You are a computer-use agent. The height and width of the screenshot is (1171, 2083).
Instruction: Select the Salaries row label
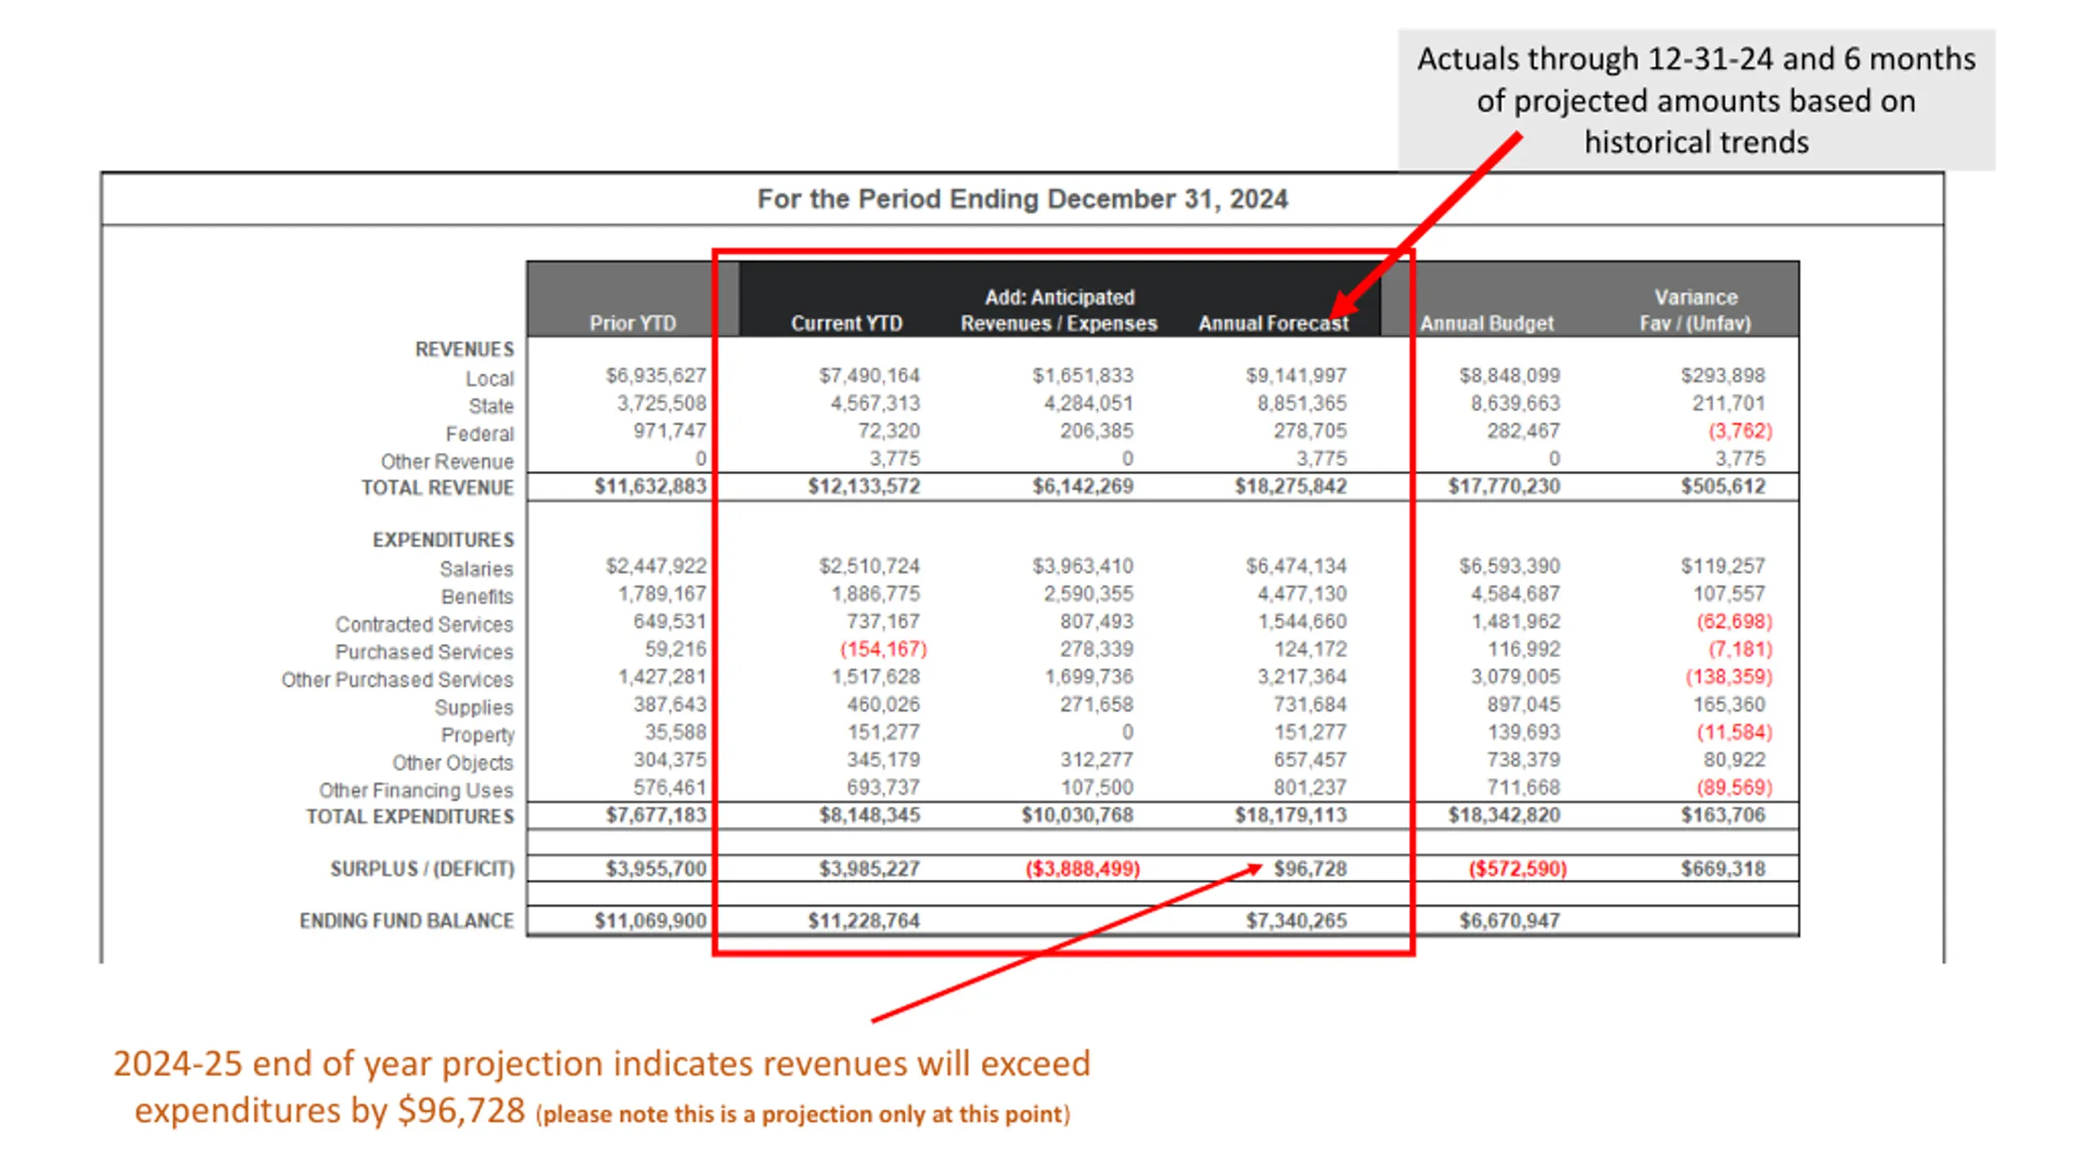point(476,568)
